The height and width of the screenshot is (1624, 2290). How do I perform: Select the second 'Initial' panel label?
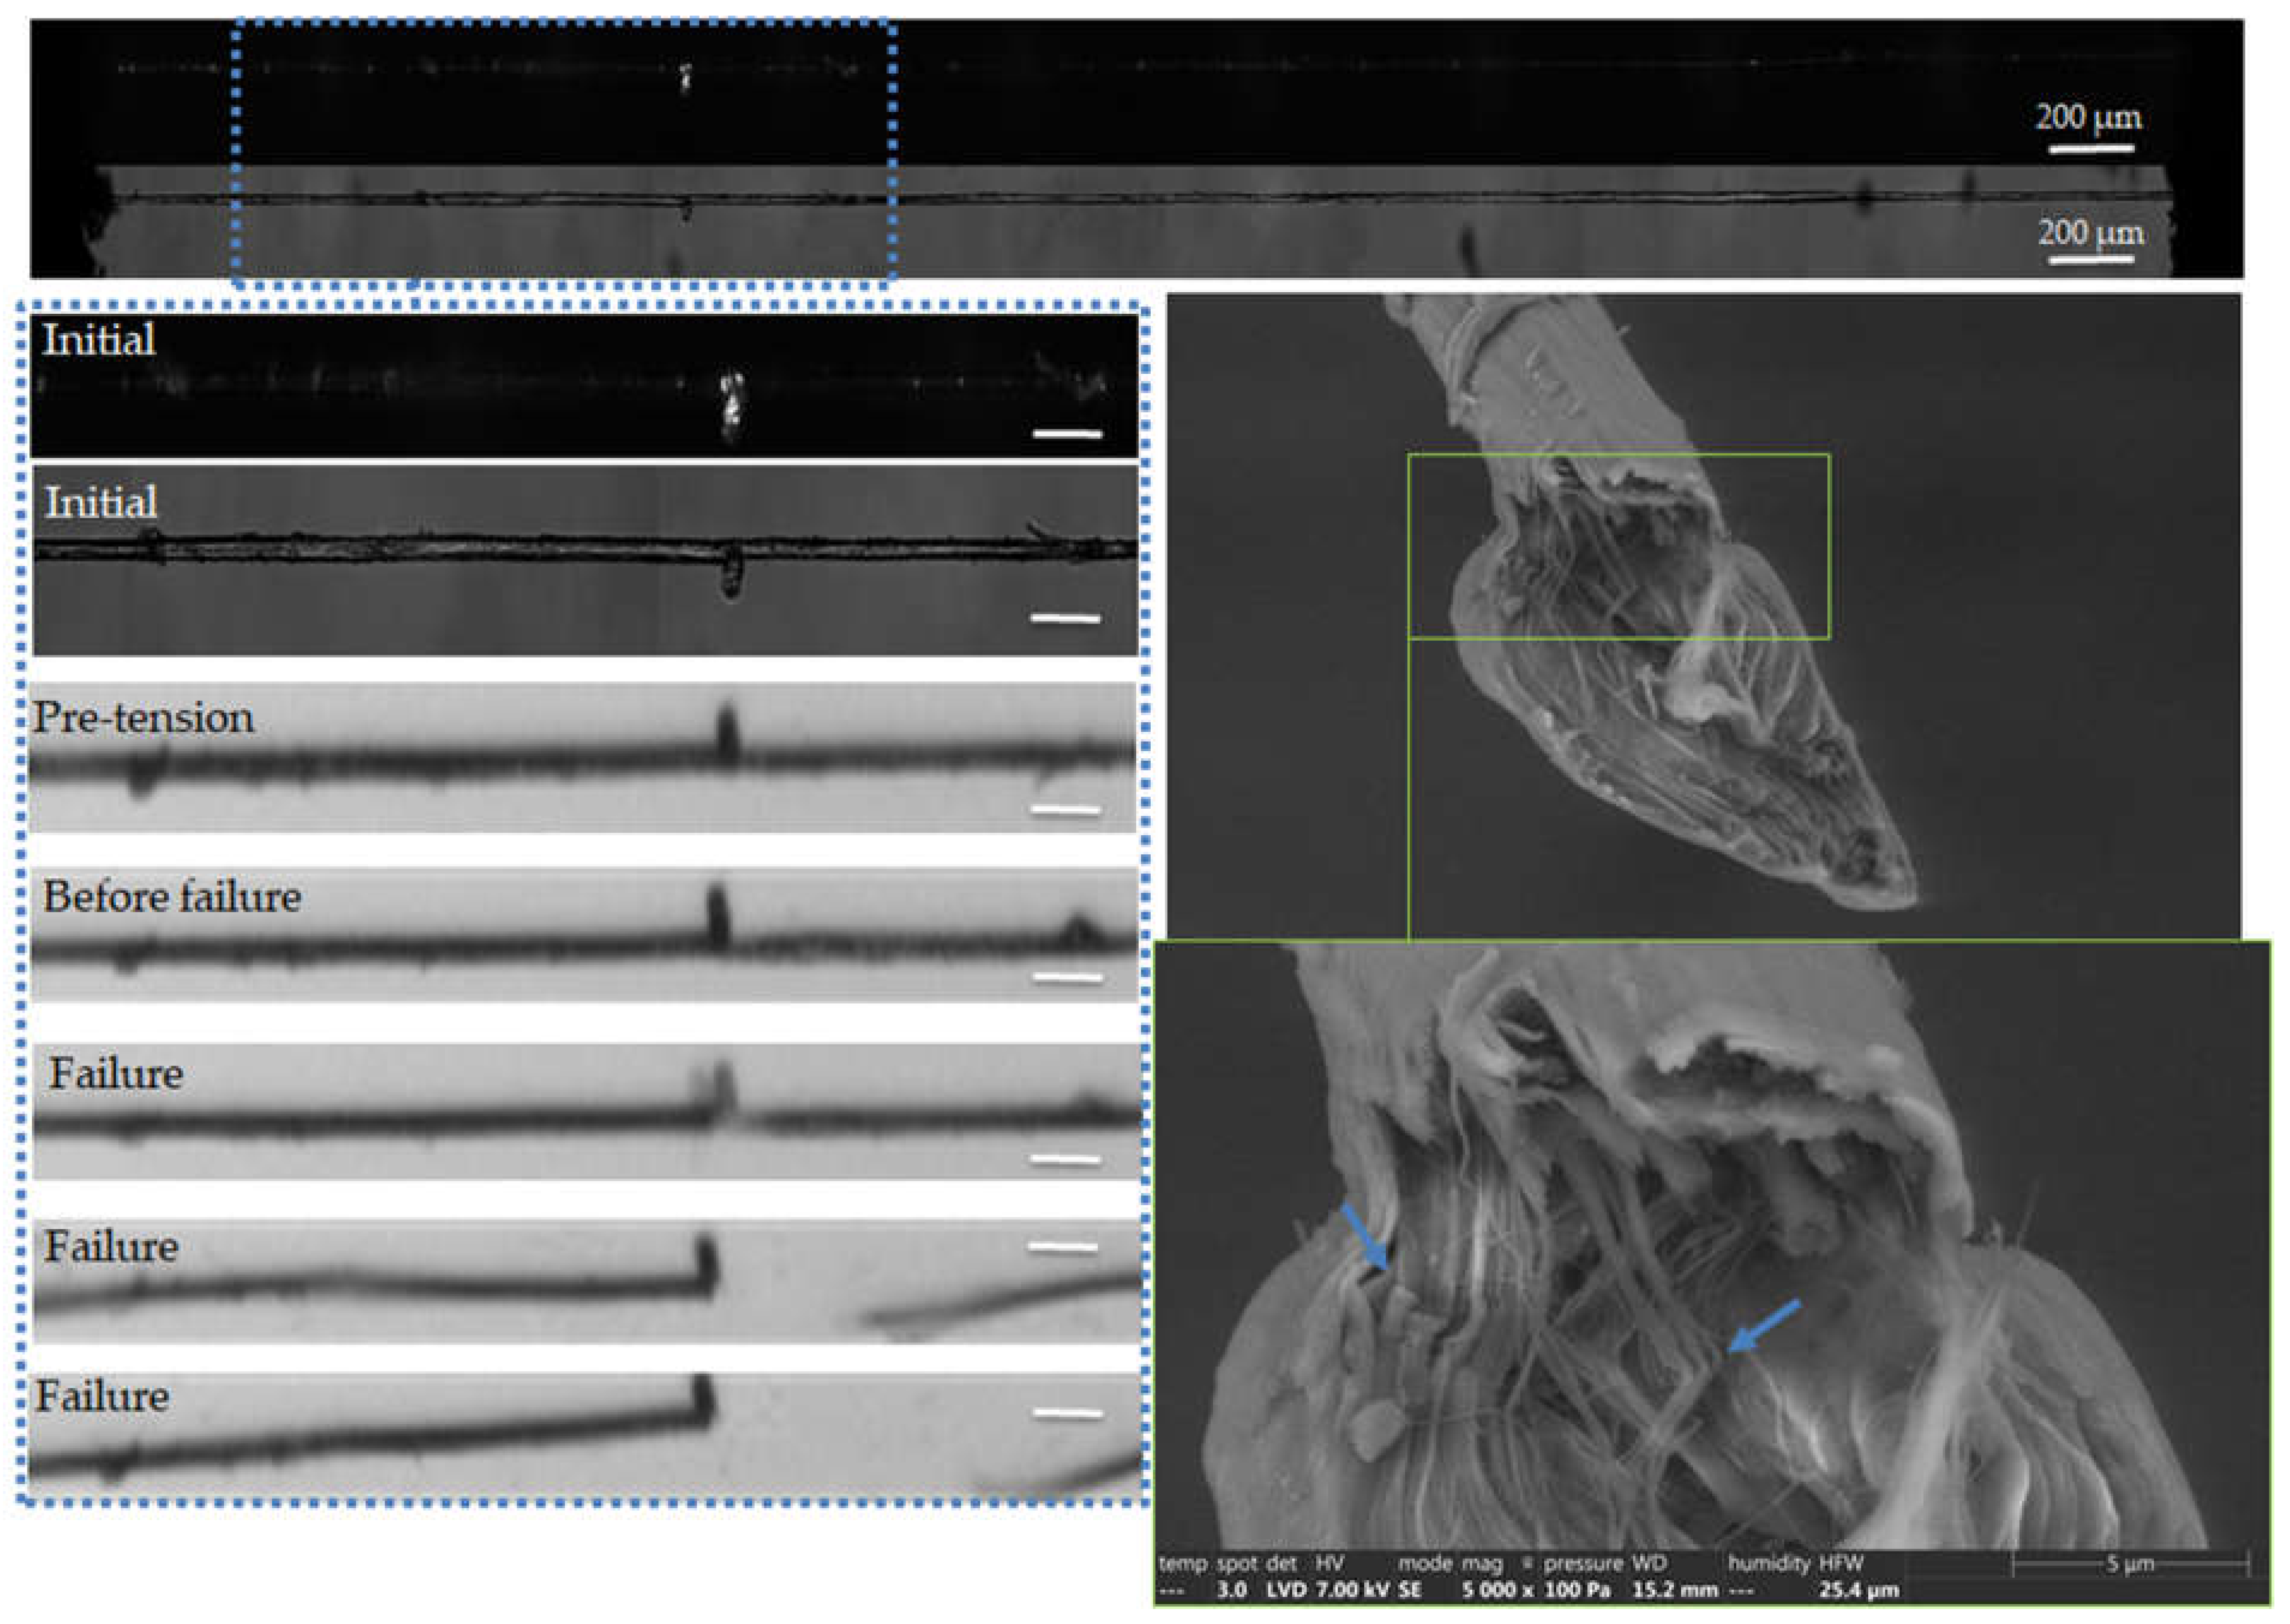(x=101, y=502)
